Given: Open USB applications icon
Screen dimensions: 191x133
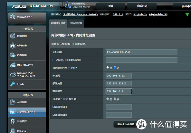Looking at the screenshot, I should pyautogui.click(x=13, y=65).
